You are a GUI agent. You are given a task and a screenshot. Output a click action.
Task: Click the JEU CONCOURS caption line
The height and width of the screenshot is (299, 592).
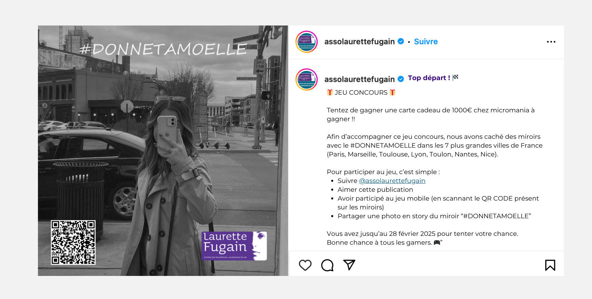click(361, 93)
